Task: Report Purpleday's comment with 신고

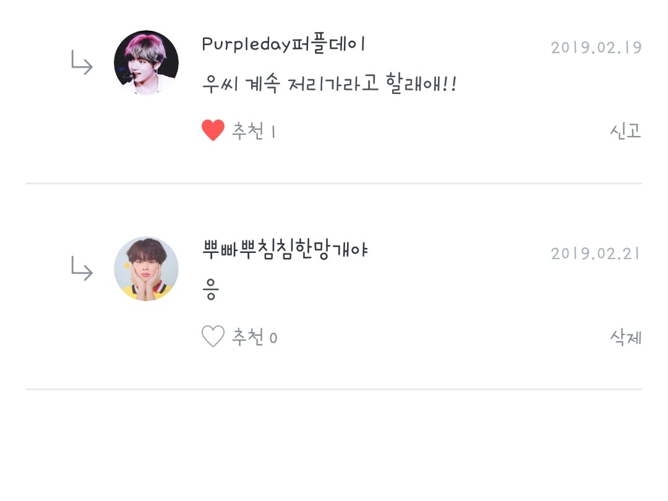Action: (625, 131)
